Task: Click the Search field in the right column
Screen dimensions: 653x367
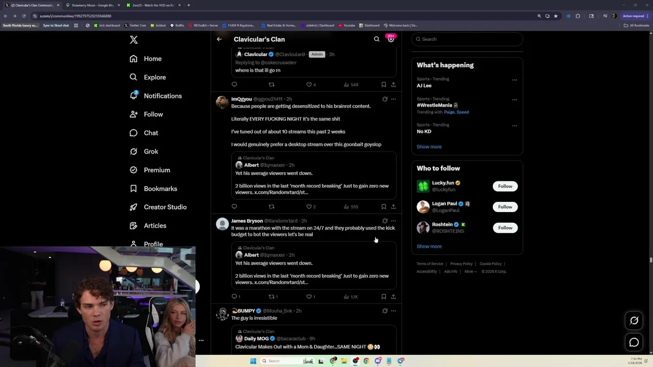Action: tap(467, 39)
